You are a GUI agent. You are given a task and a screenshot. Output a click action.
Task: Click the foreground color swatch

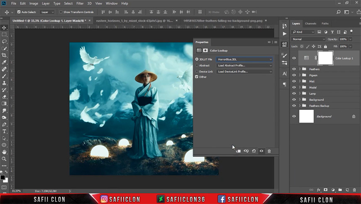click(x=2, y=177)
